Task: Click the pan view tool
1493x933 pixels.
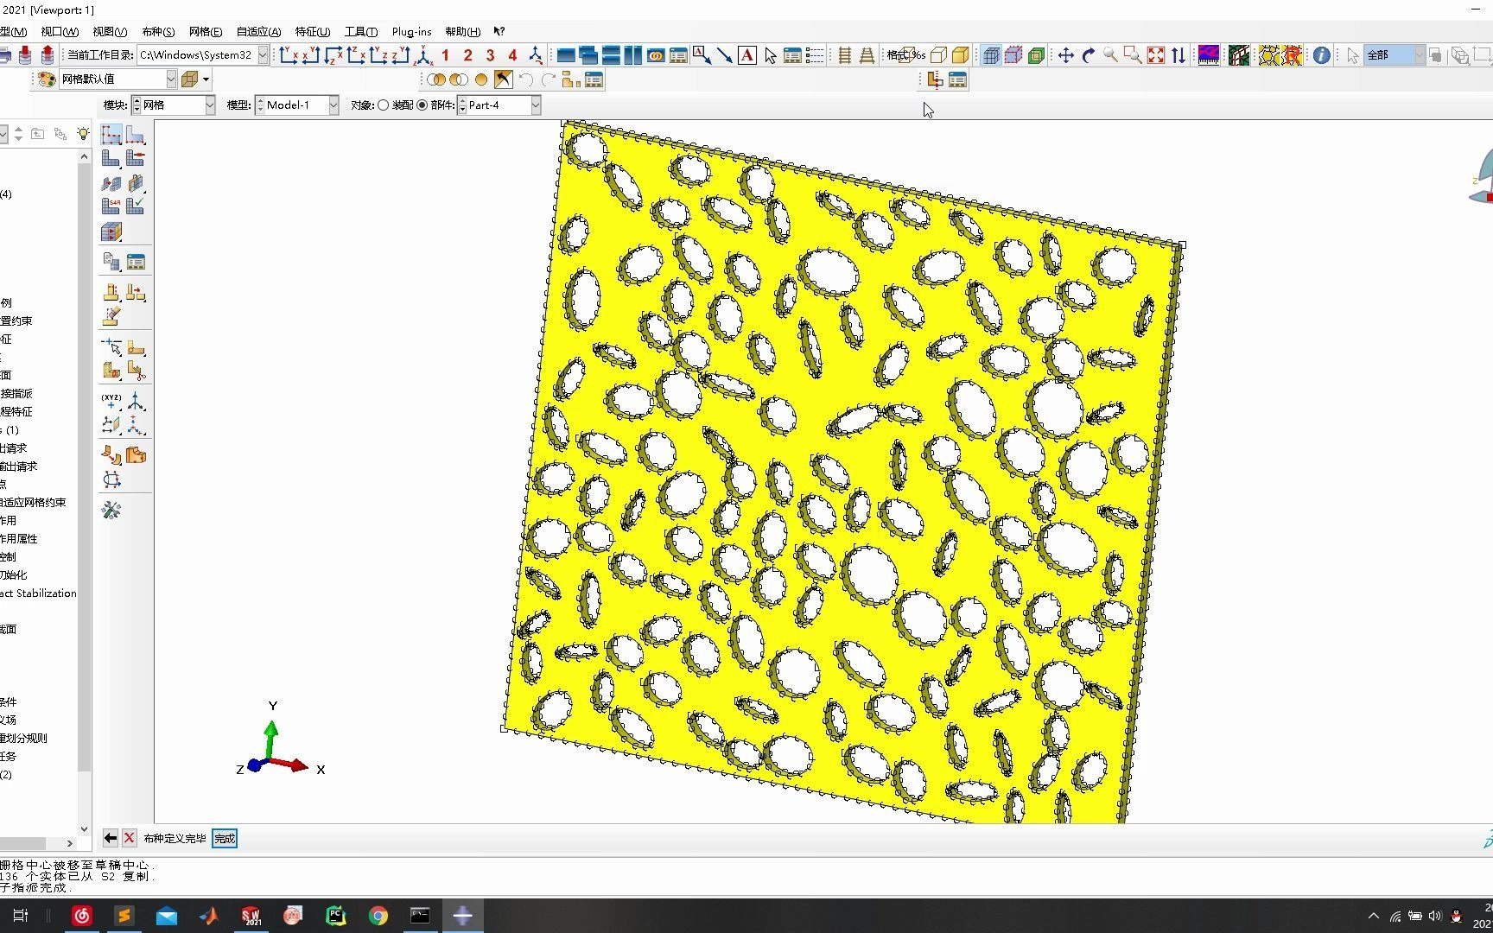Action: [1065, 54]
